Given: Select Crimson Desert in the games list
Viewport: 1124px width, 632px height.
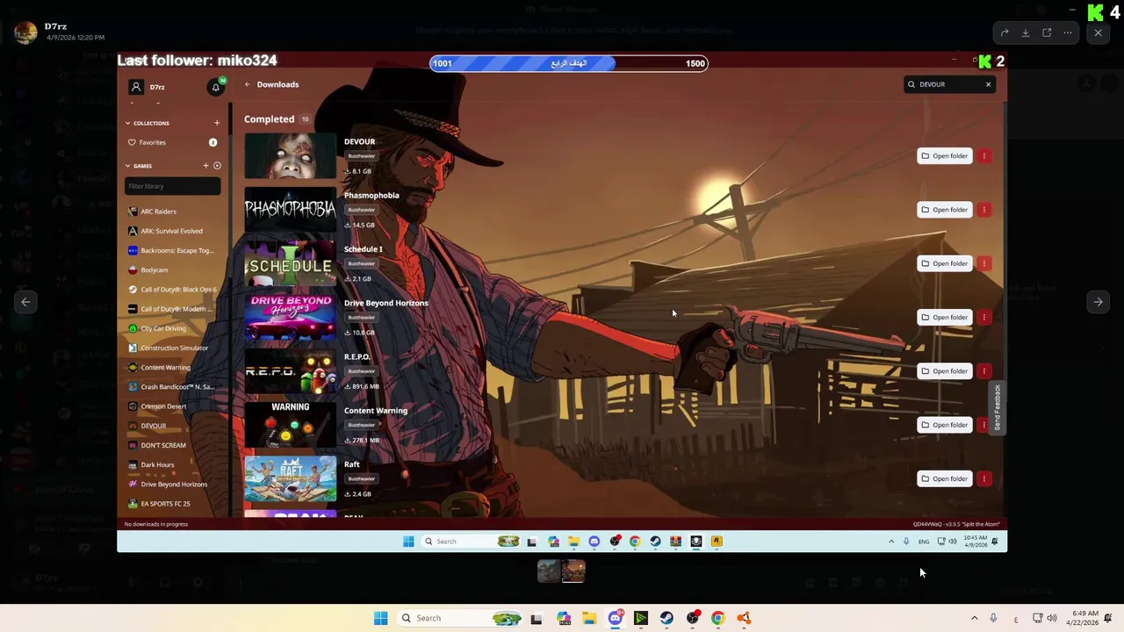Looking at the screenshot, I should [x=163, y=406].
